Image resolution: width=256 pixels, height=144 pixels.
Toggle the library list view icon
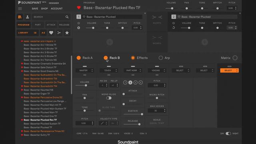35,33
